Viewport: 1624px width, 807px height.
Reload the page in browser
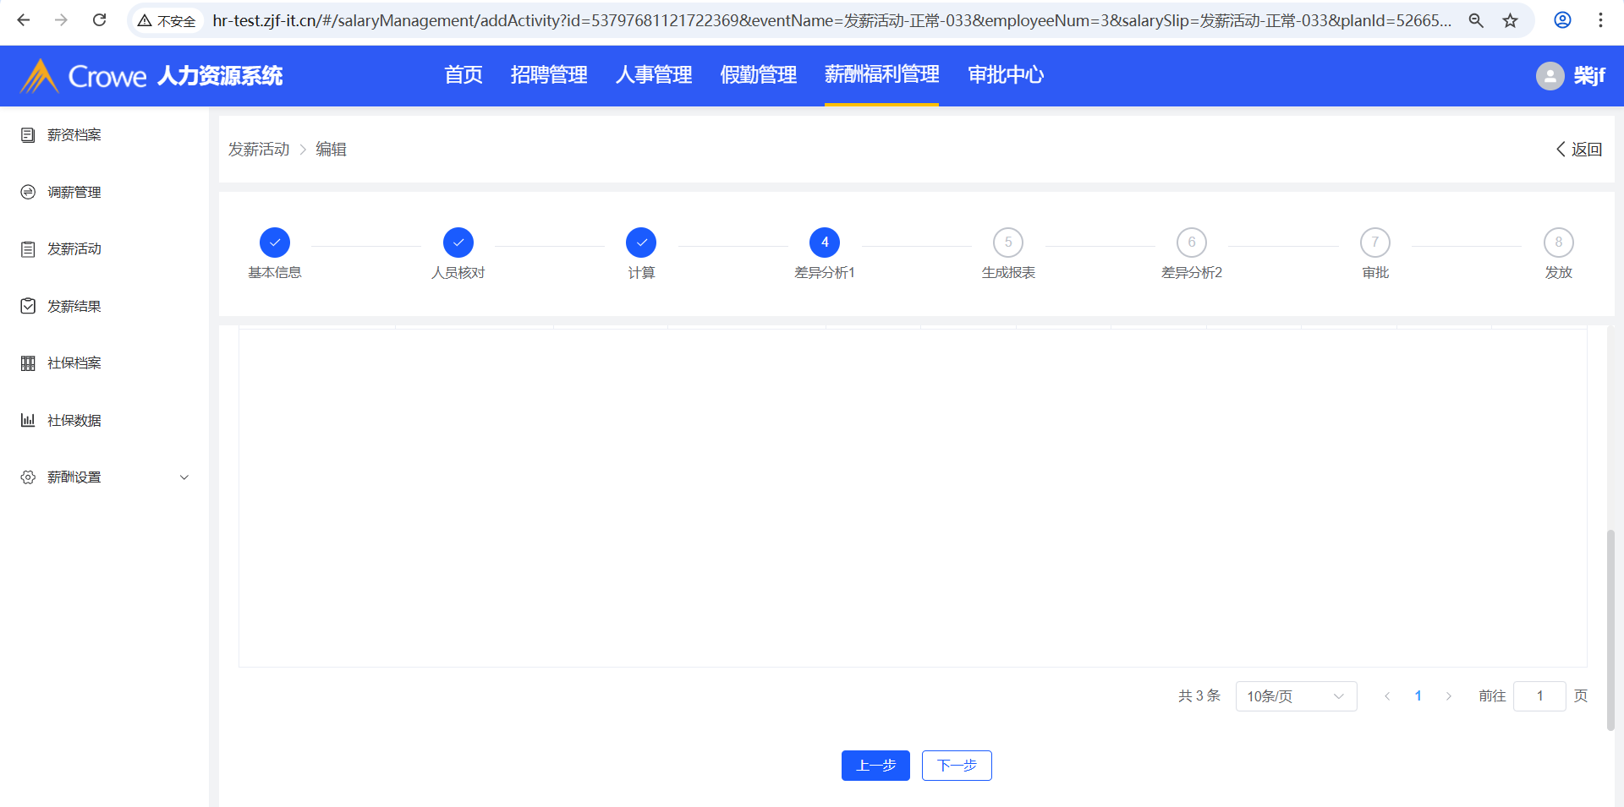[99, 20]
